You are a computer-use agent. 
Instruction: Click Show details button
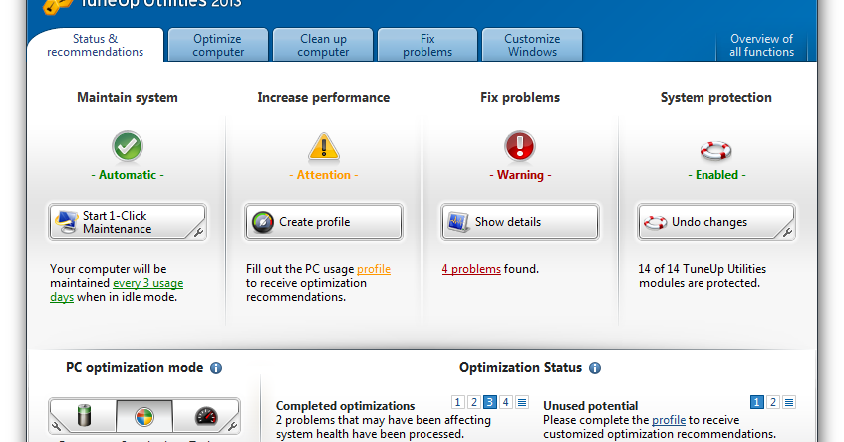520,222
